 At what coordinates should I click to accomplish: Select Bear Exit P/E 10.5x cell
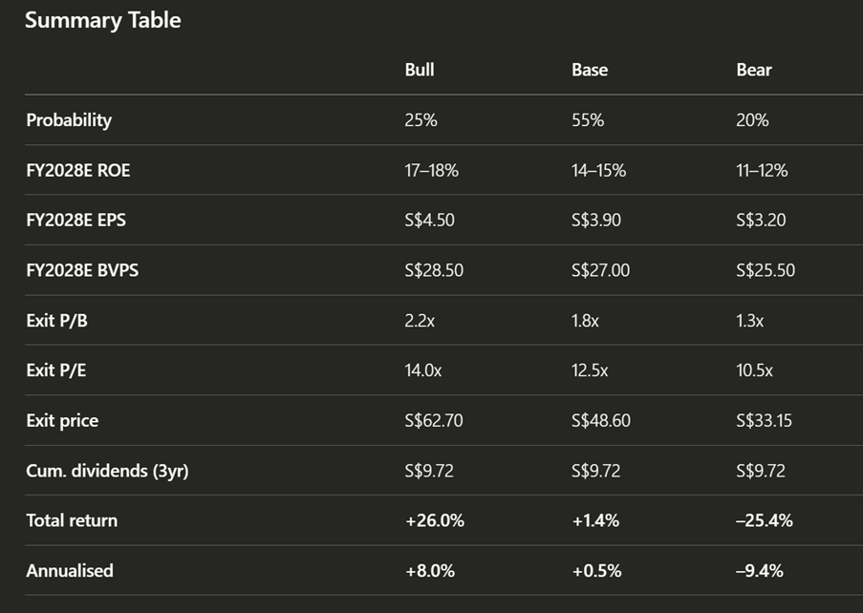[755, 370]
